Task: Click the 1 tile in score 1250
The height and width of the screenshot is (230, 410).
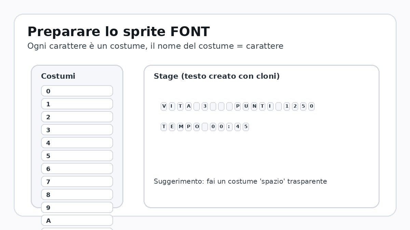Action: (287, 106)
